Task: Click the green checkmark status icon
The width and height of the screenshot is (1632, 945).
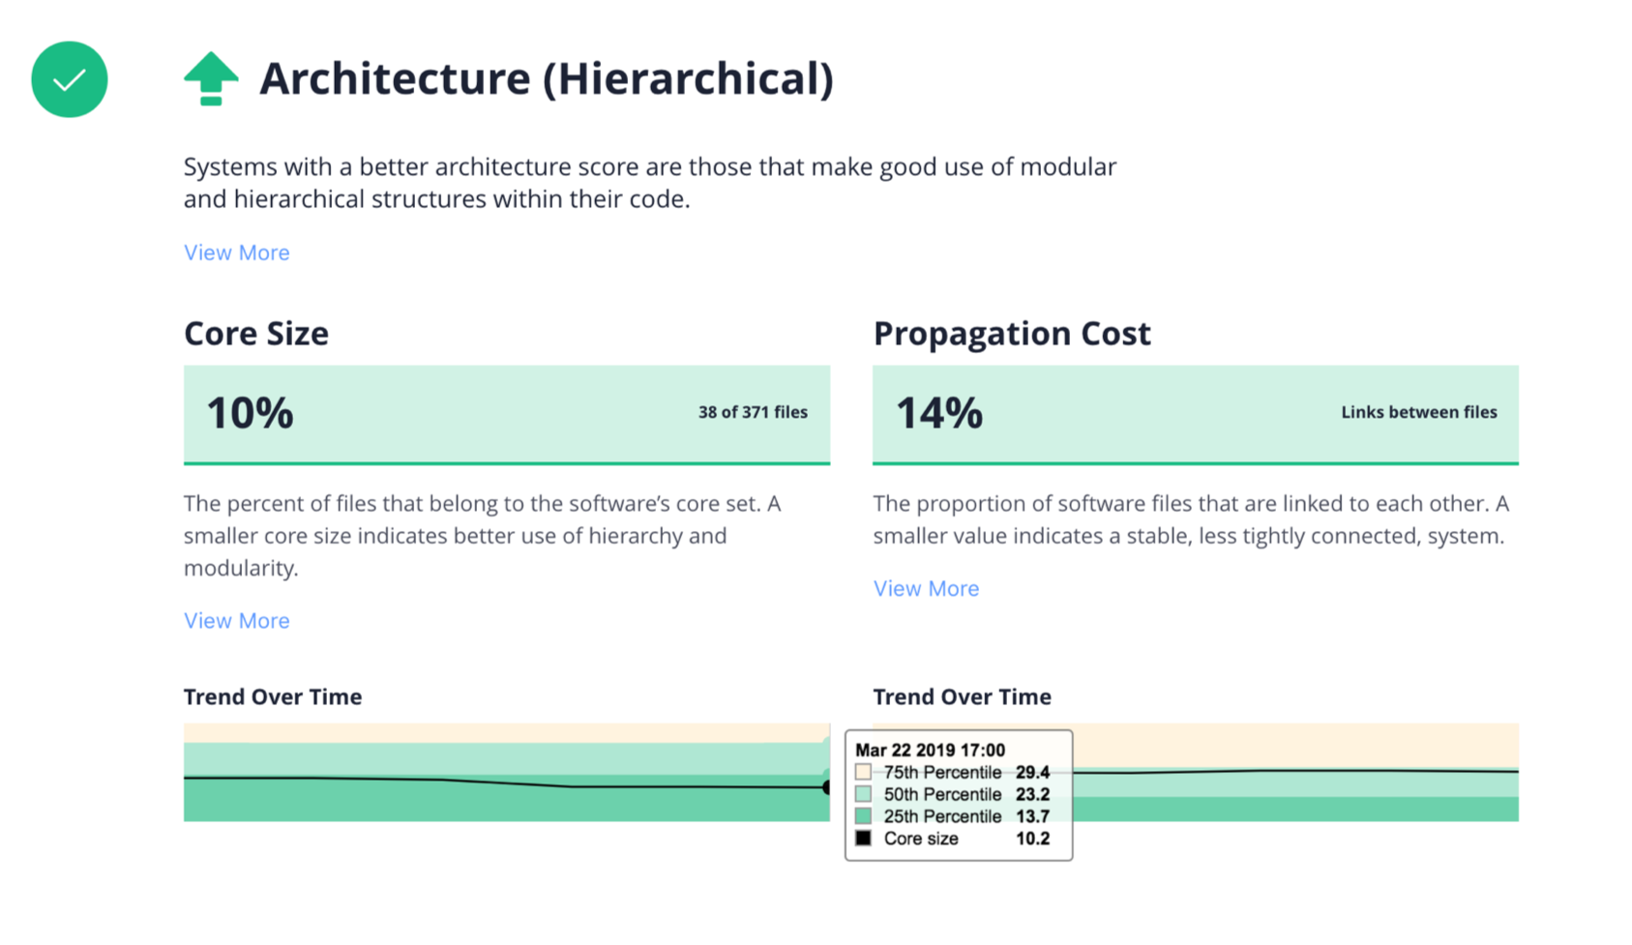Action: click(x=69, y=79)
